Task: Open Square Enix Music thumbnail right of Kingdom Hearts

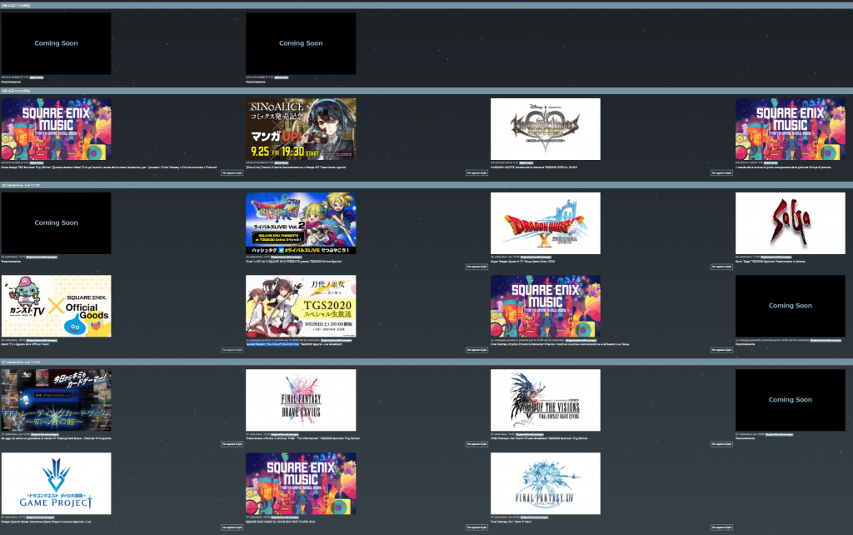Action: pos(791,129)
